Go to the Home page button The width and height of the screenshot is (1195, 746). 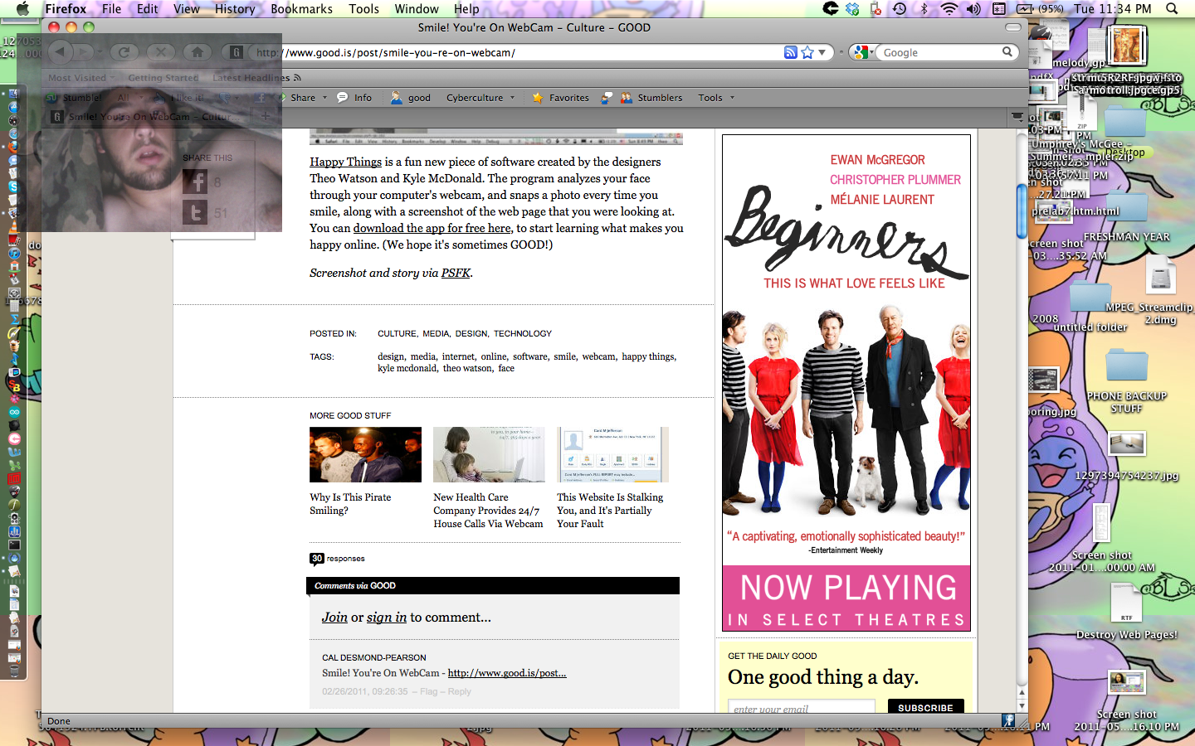[x=197, y=52]
